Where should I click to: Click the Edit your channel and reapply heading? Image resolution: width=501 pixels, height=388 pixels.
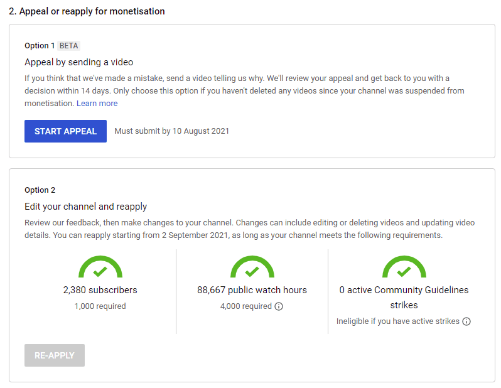[85, 207]
